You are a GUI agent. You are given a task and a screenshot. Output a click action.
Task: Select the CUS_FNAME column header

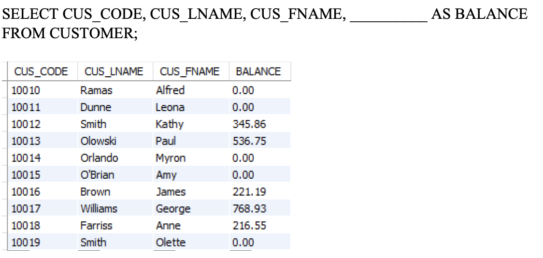191,72
